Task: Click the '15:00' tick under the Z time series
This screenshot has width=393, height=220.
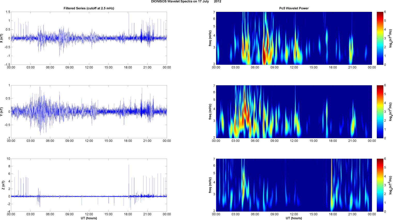Action: pyautogui.click(x=109, y=214)
